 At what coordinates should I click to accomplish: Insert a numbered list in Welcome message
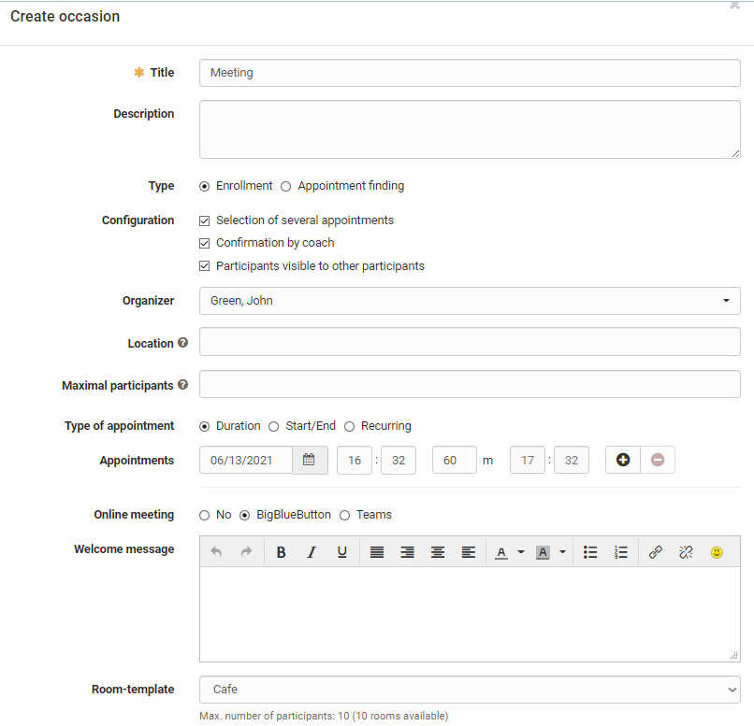pos(621,552)
